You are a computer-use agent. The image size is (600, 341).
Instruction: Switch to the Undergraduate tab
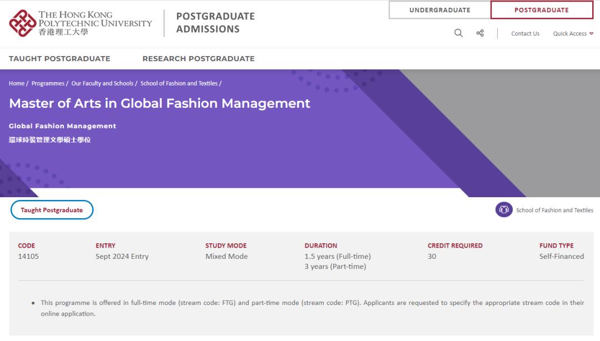(439, 10)
